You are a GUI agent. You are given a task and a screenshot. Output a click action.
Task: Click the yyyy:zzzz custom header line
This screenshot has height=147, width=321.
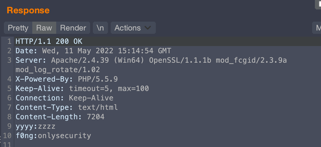tap(35, 126)
